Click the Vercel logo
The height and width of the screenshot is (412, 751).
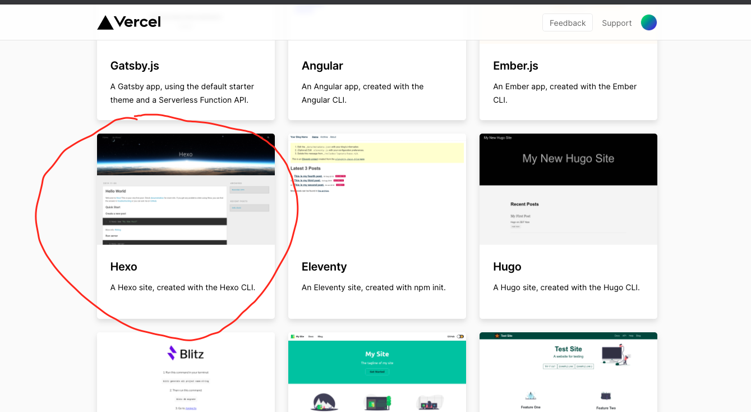point(129,22)
